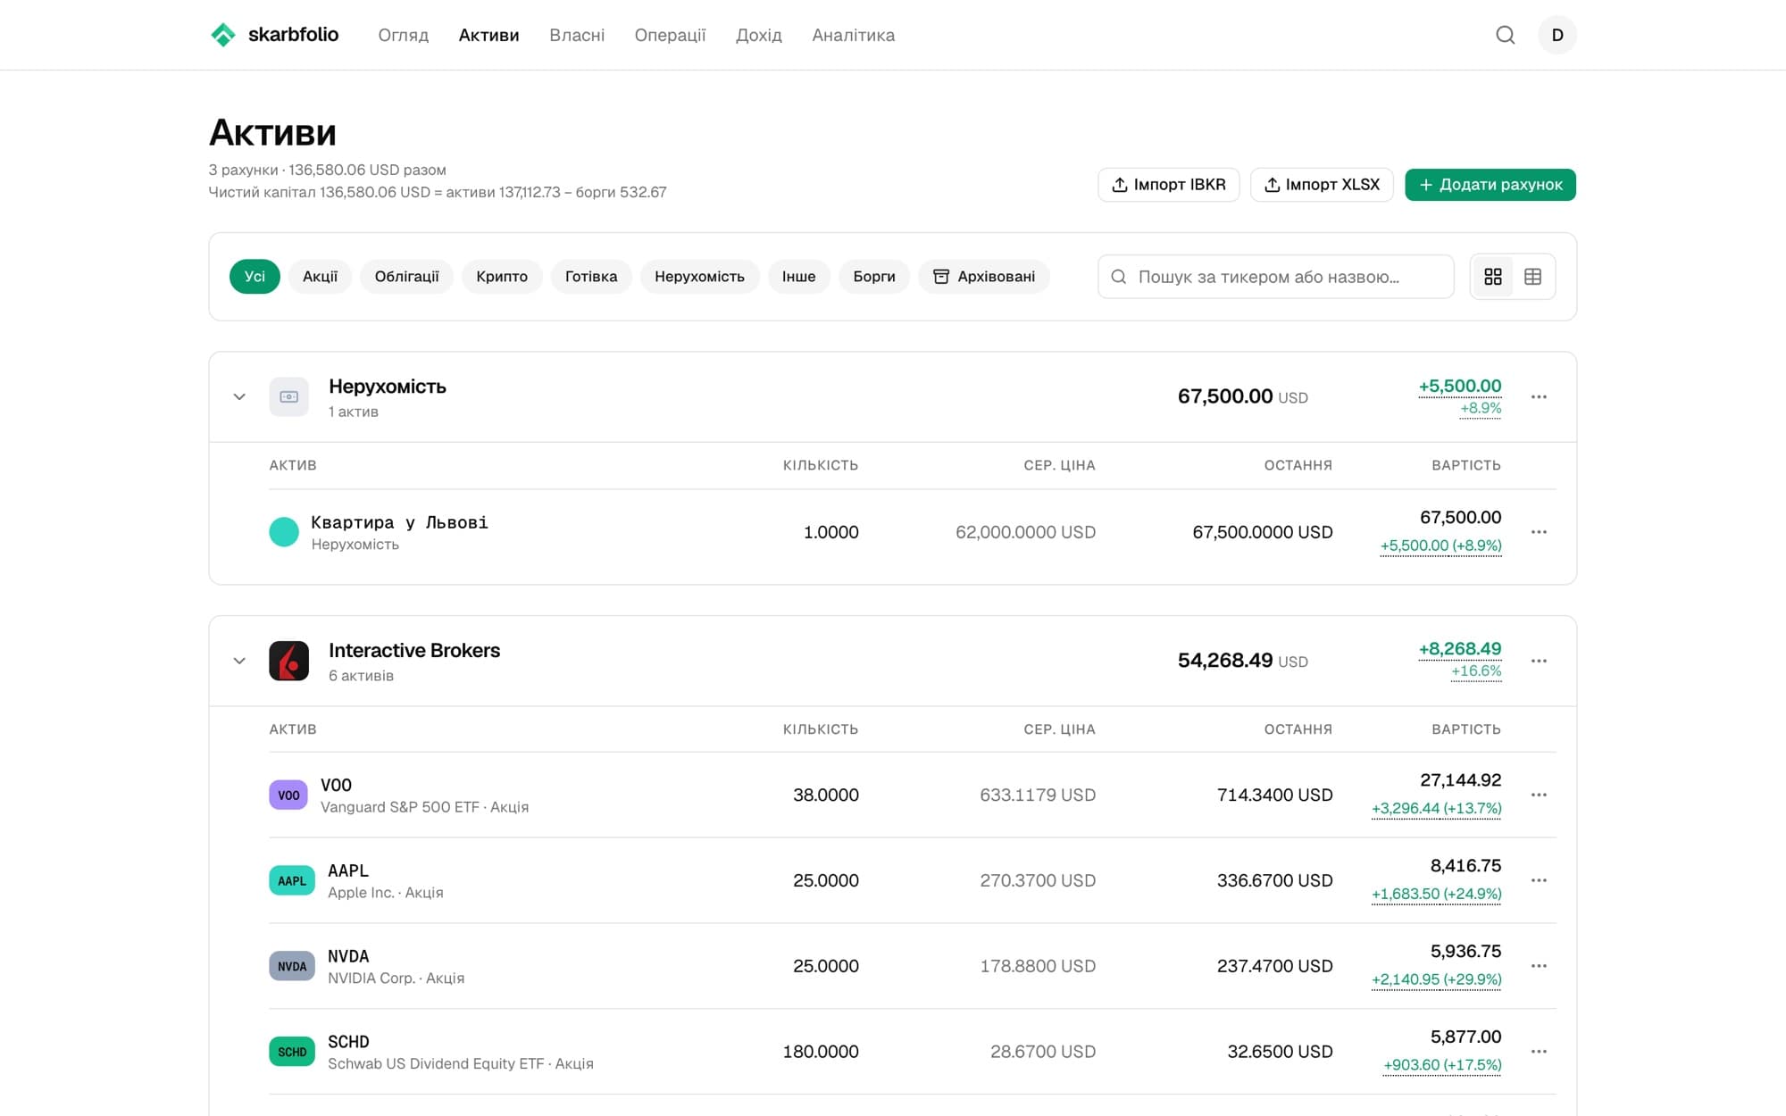Focus the ticker or name search field
This screenshot has width=1786, height=1116.
click(x=1275, y=277)
